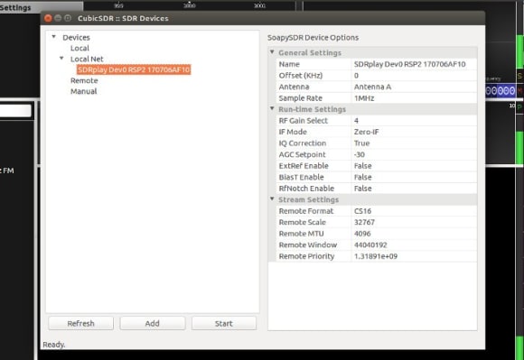Edit the Remote Priority value 1.31891e+09

pos(414,256)
